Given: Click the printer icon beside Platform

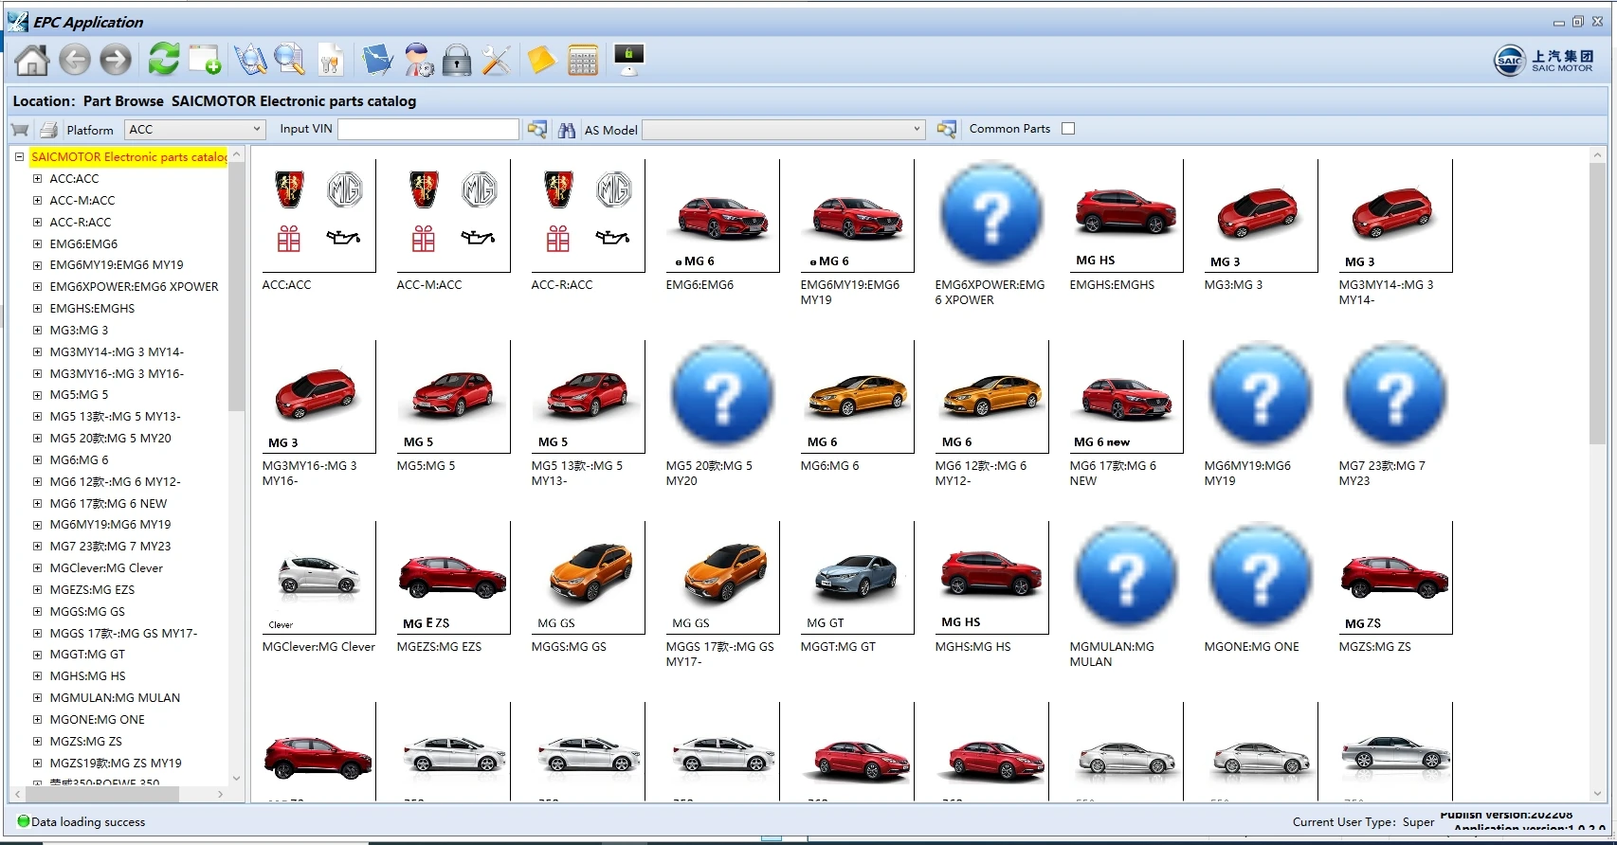Looking at the screenshot, I should pyautogui.click(x=49, y=130).
